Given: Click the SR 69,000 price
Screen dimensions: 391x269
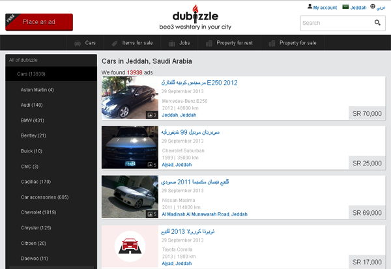Looking at the screenshot, I should point(367,213).
